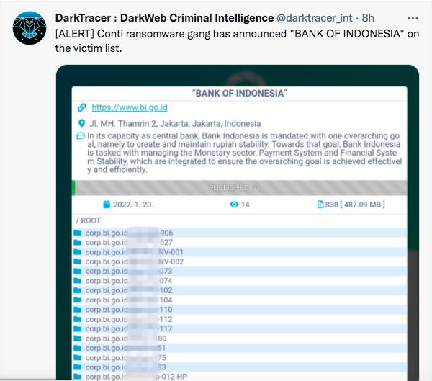The image size is (432, 381).
Task: Click the "BANK OF INDONESIA" card title
Action: pyautogui.click(x=240, y=93)
